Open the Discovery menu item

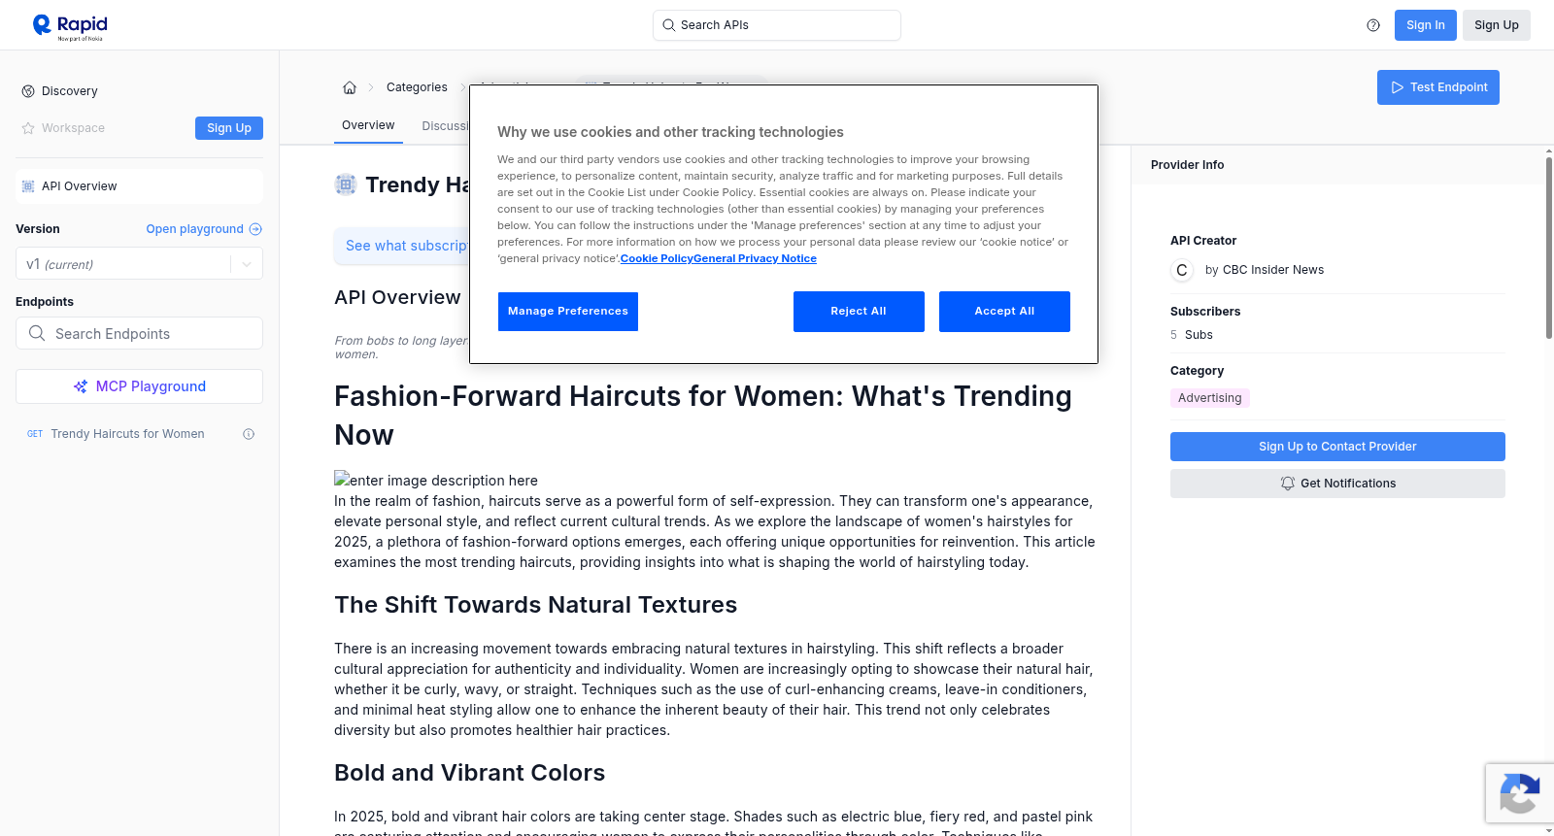(70, 91)
